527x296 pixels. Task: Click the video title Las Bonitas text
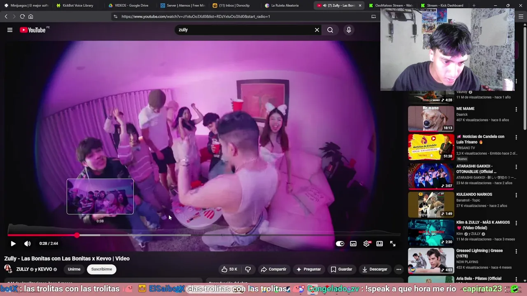point(67,259)
